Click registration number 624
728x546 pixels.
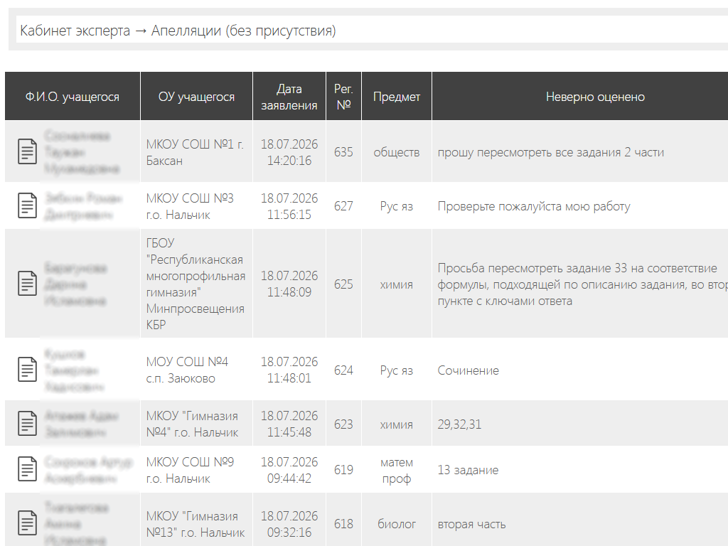[x=343, y=370]
